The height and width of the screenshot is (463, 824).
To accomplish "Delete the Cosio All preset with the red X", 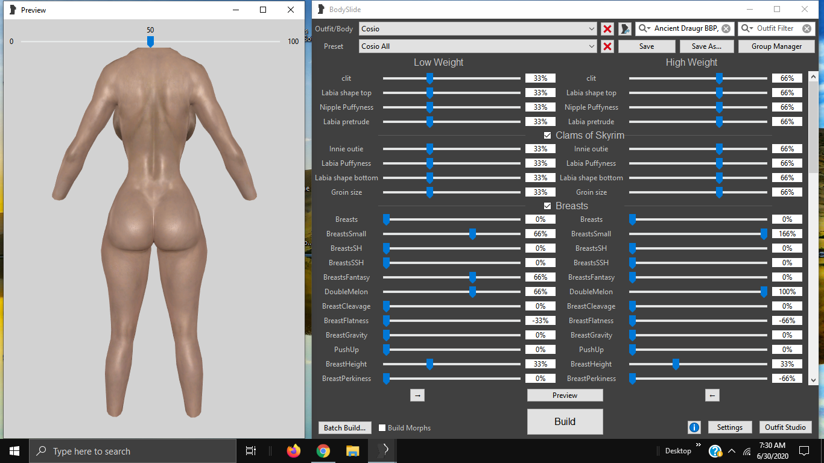I will 607,46.
